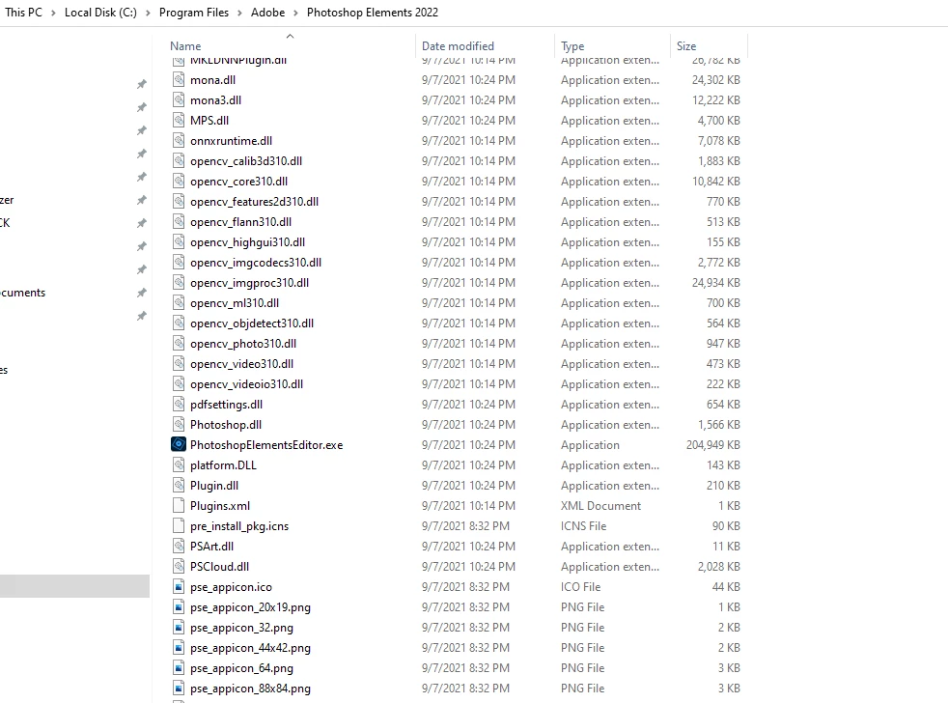Click the pse_appicon_20x19.png image icon

pos(179,606)
